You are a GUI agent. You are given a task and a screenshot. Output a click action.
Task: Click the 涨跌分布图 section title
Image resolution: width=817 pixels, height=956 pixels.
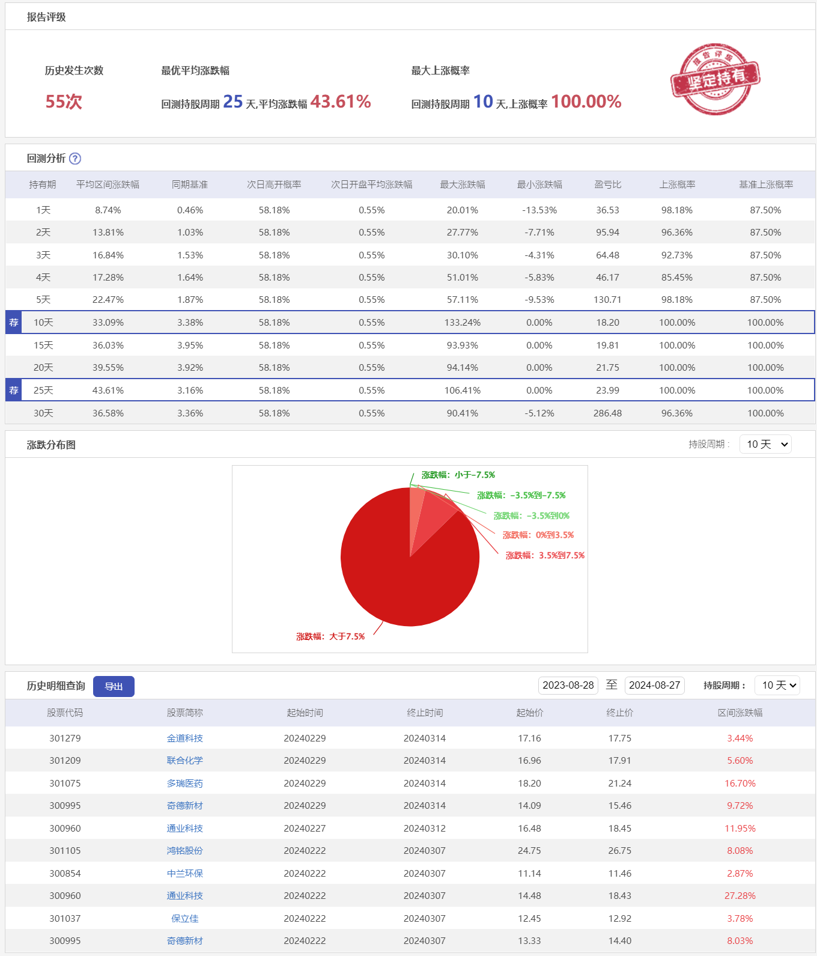point(51,445)
